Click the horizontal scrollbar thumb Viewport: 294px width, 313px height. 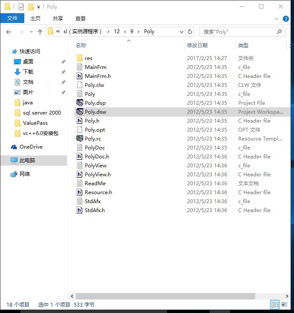click(x=165, y=296)
